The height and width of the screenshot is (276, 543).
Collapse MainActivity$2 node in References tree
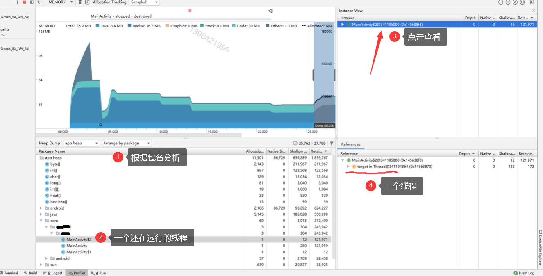pyautogui.click(x=343, y=160)
